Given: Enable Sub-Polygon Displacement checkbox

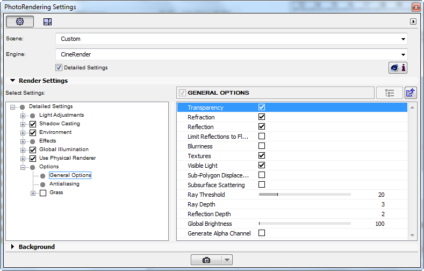Looking at the screenshot, I should point(262,175).
